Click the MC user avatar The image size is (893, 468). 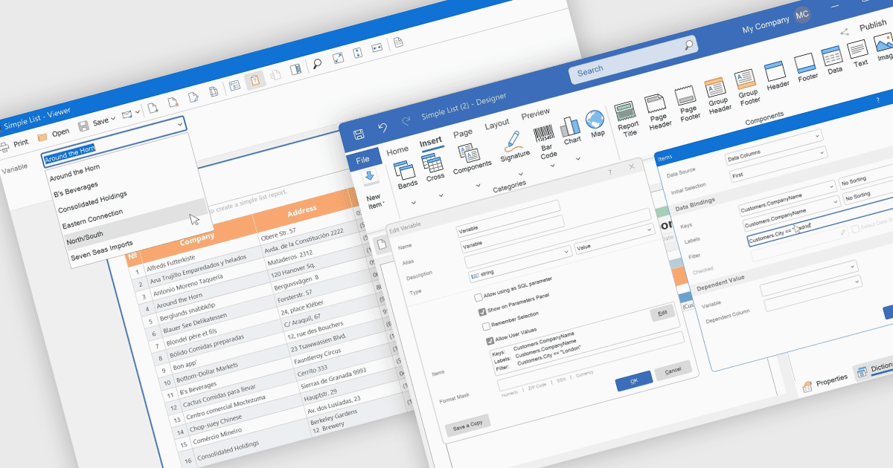pos(801,14)
